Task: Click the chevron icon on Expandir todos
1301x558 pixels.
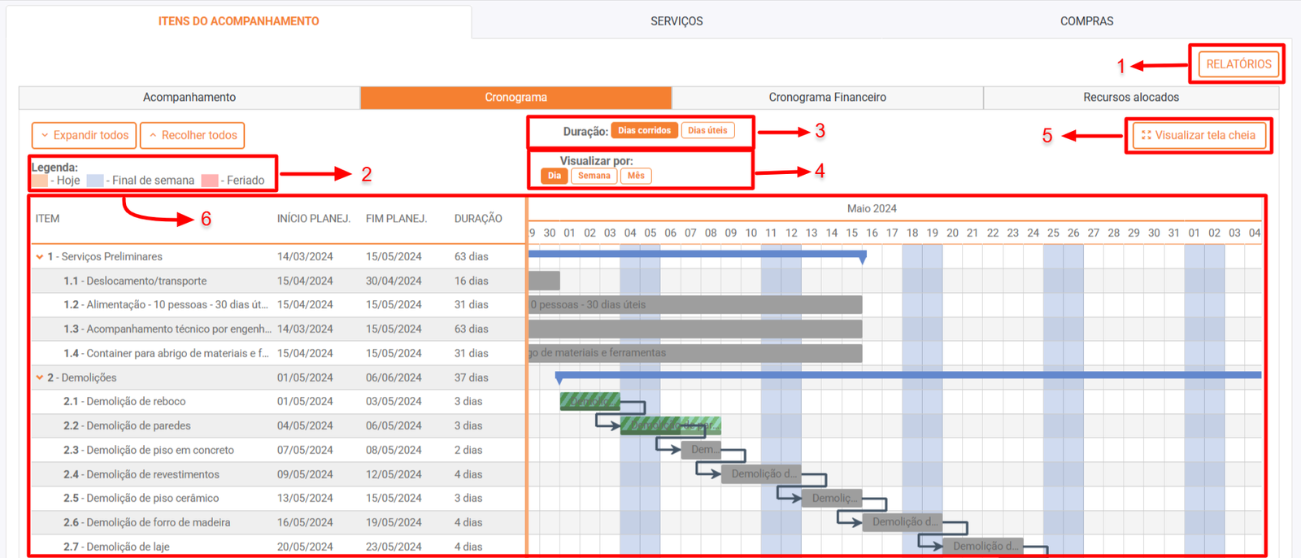Action: pyautogui.click(x=45, y=136)
